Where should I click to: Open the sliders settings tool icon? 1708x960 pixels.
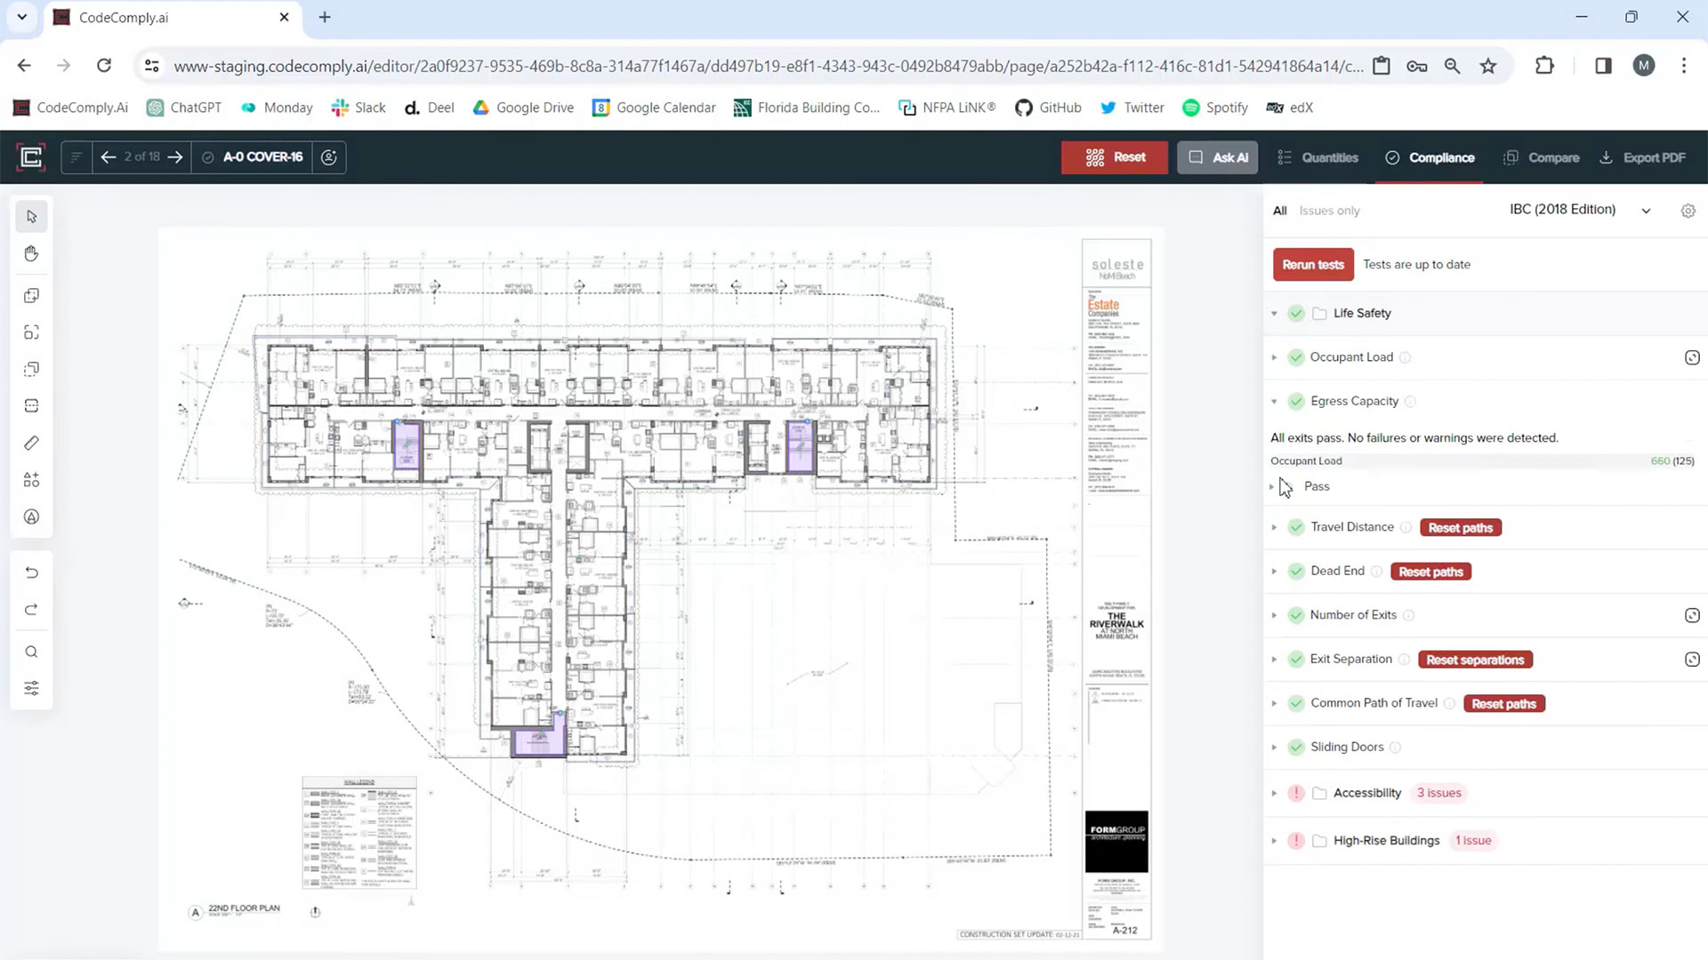32,689
